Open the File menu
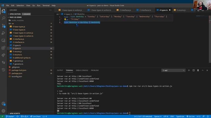211x118 pixels. tap(7, 6)
